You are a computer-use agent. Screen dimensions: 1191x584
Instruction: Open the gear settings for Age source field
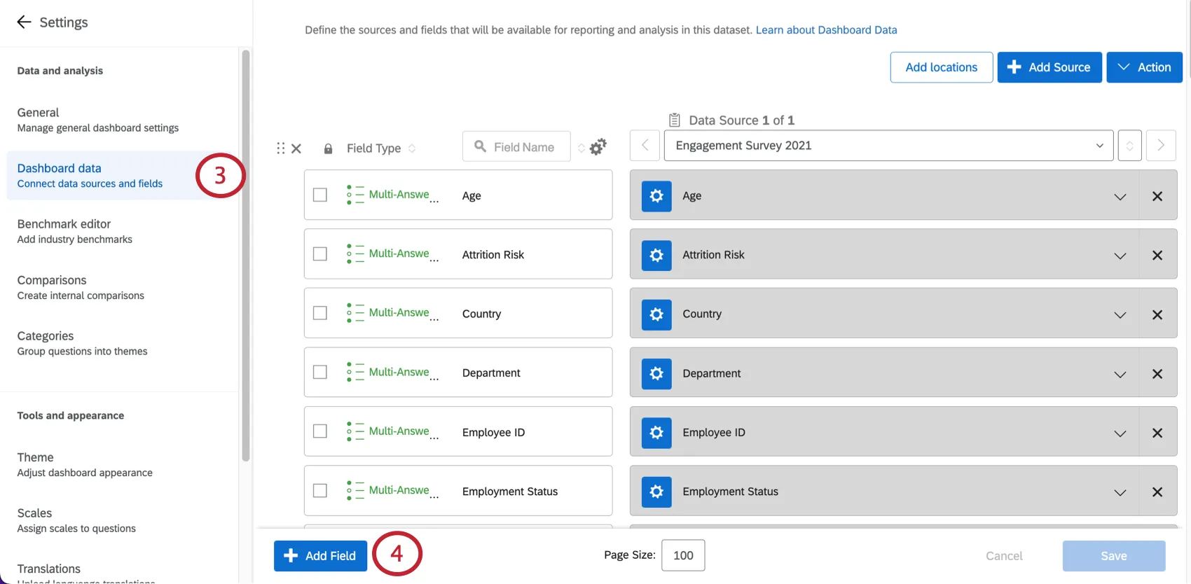656,196
